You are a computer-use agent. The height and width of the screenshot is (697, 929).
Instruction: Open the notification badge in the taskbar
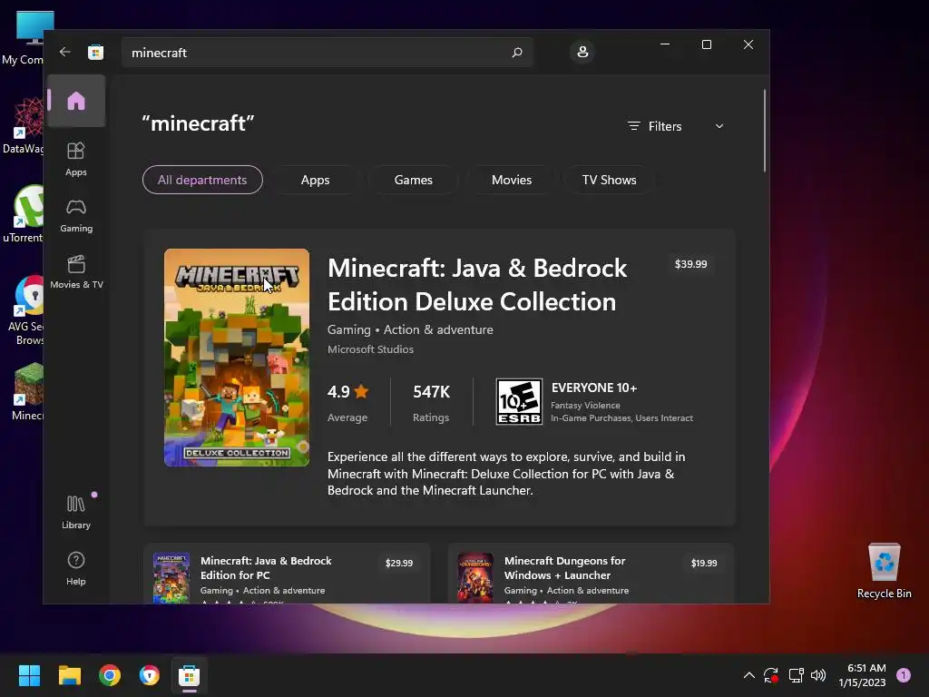(904, 674)
